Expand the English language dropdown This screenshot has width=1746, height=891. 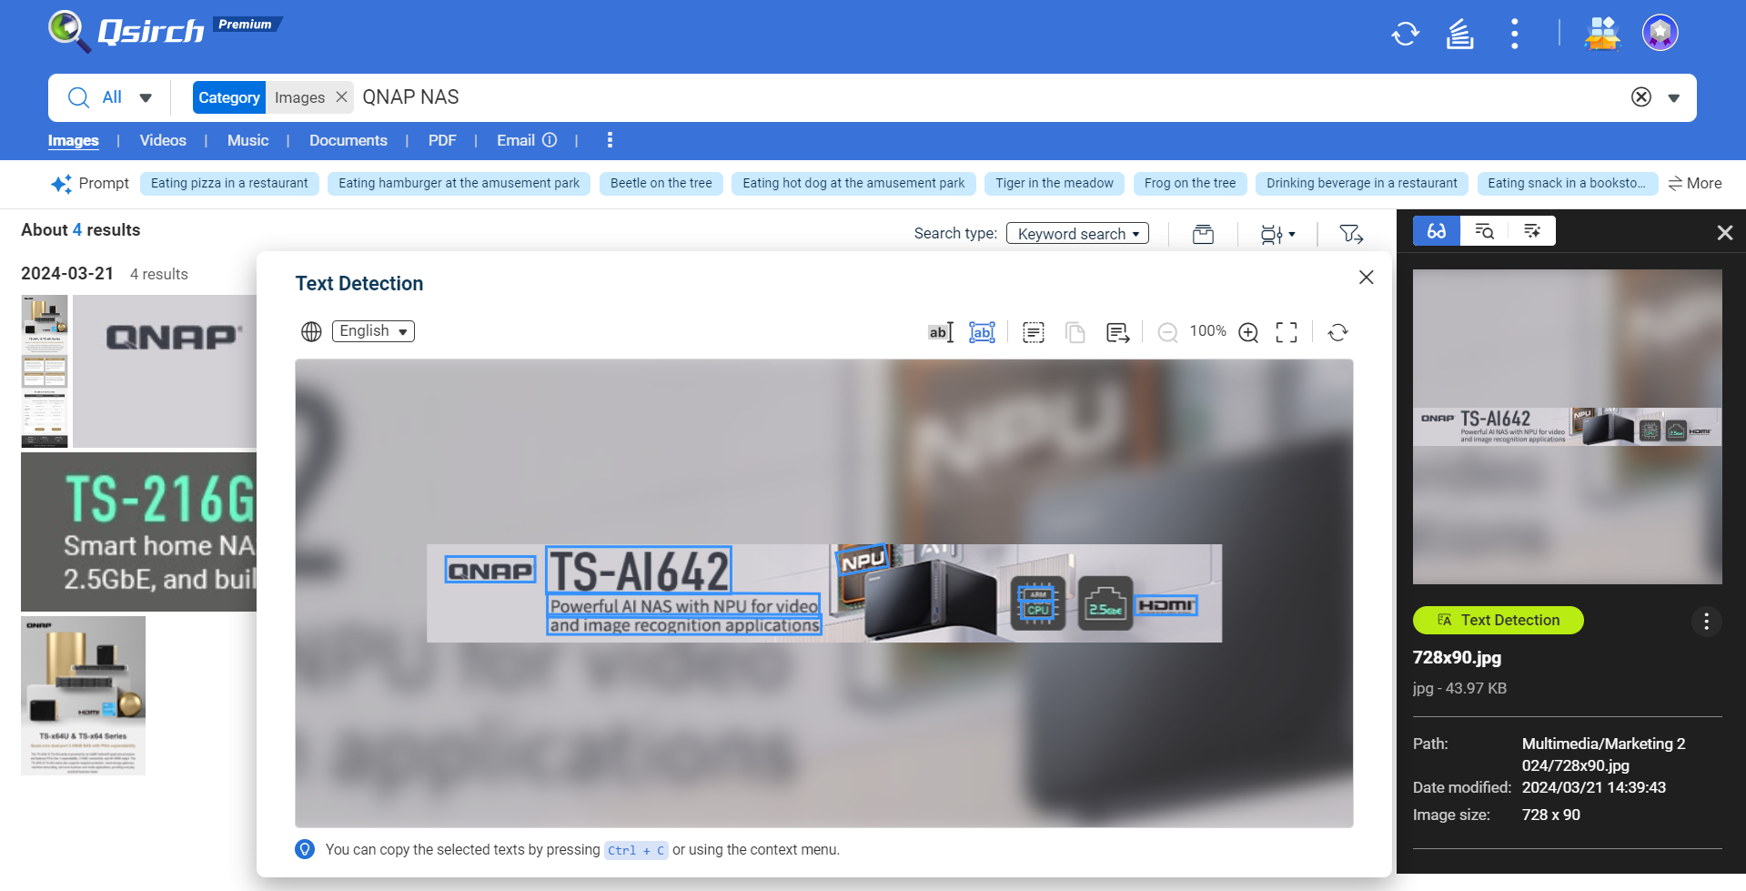373,331
